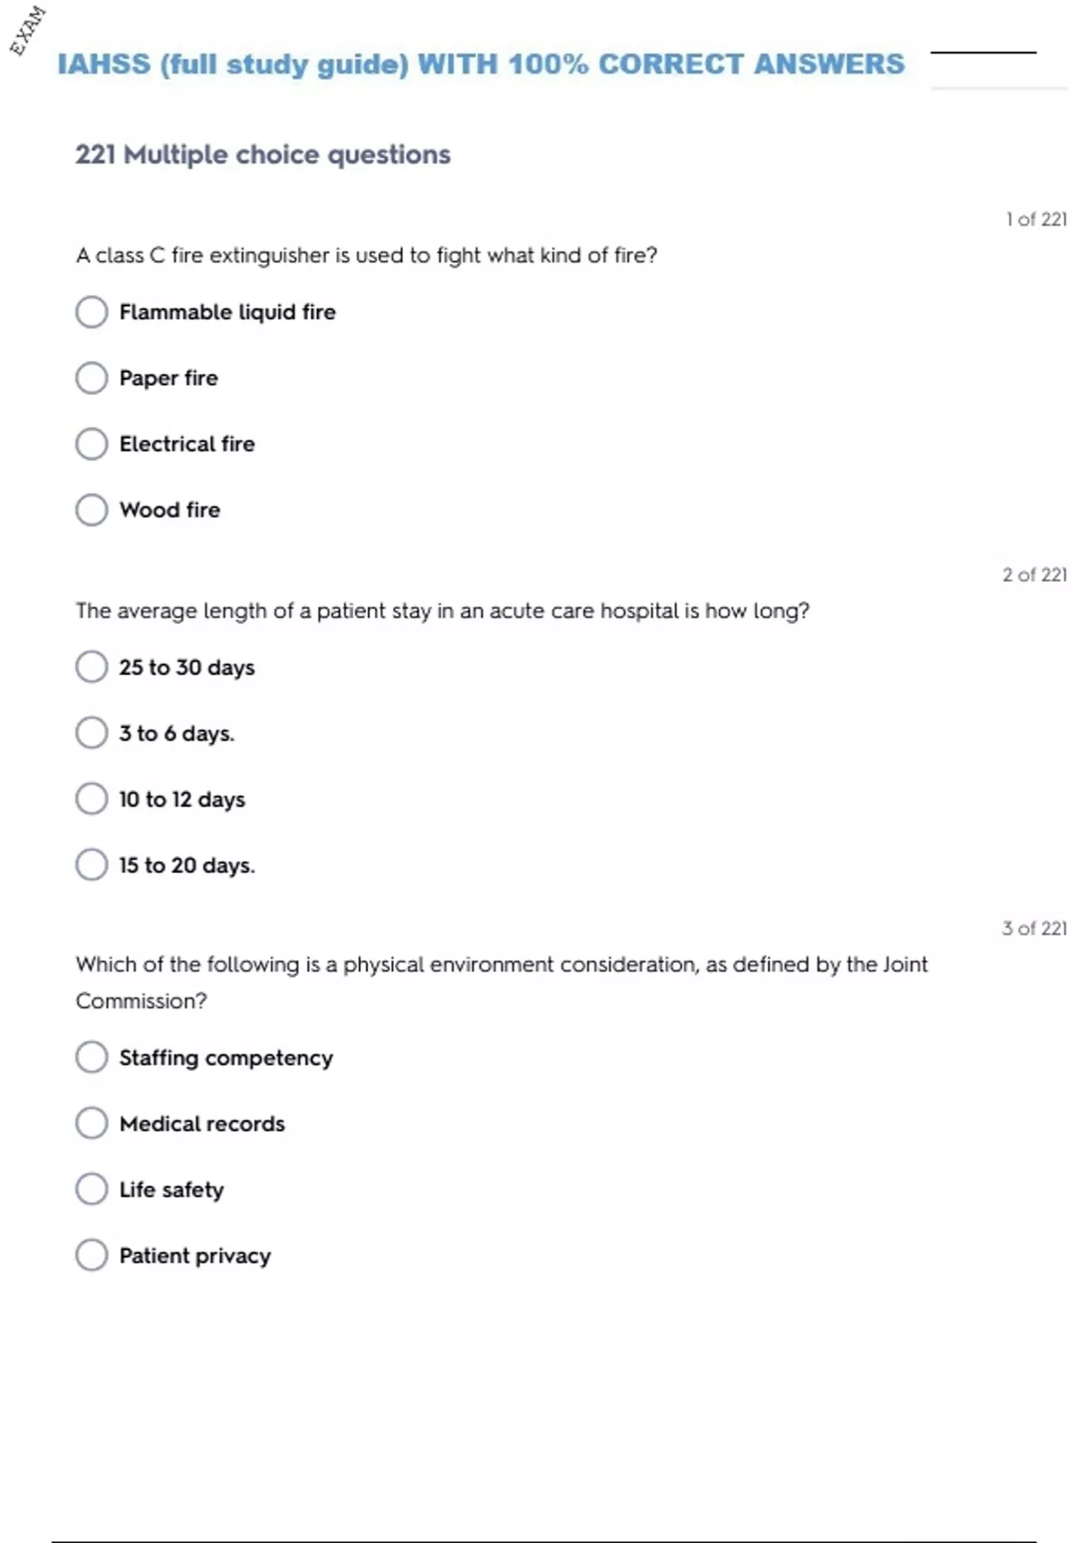
Task: Pick Life safety as the answer
Action: pyautogui.click(x=92, y=1189)
